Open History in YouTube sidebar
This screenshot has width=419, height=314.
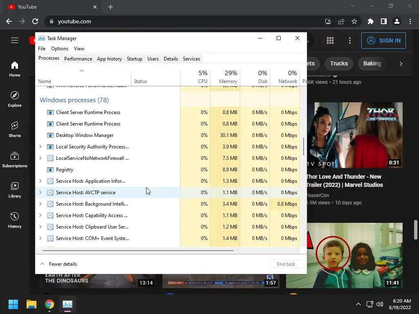15,220
